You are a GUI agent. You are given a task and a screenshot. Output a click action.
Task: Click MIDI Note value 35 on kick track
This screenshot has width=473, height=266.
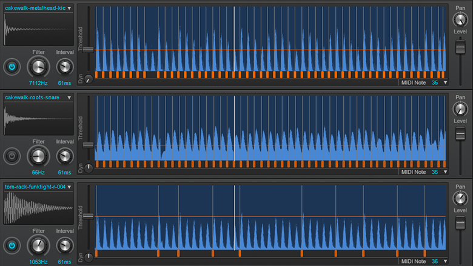coord(435,82)
